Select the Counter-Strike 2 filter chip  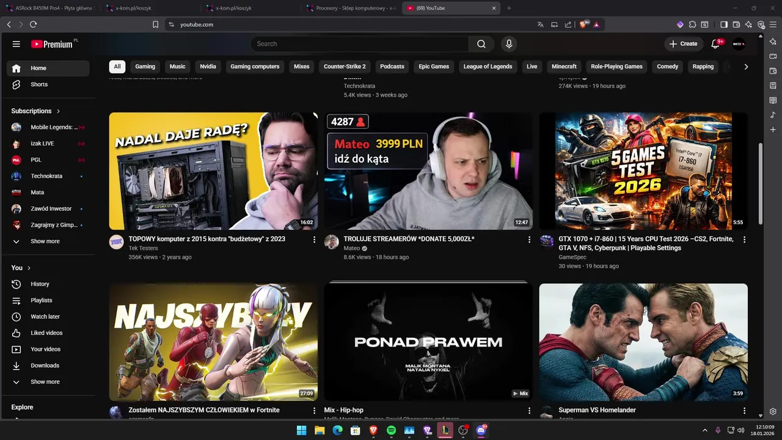(x=345, y=67)
